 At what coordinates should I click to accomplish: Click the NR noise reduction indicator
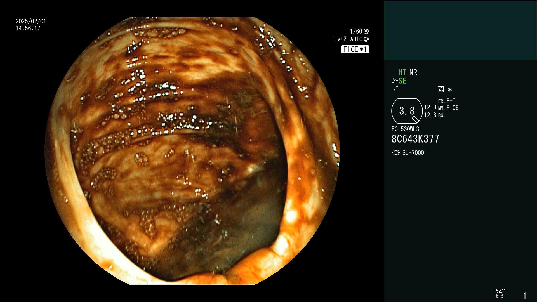tap(413, 72)
